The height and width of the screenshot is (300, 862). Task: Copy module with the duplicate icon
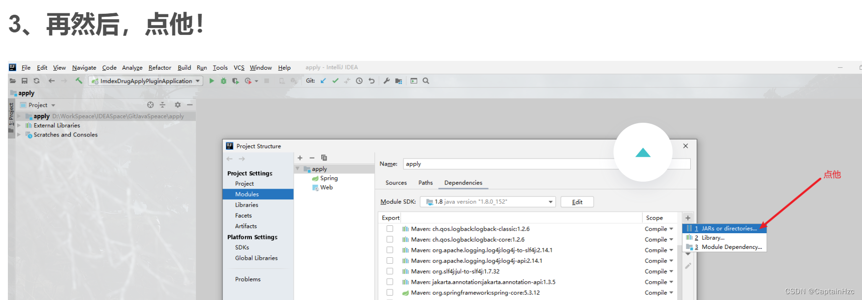[x=324, y=158]
